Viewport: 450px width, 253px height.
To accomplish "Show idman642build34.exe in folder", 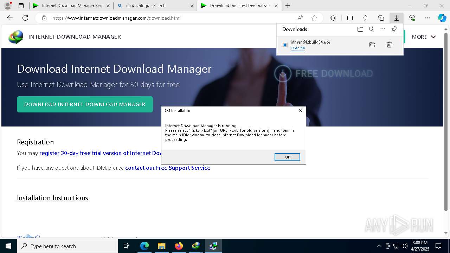I will (x=372, y=45).
